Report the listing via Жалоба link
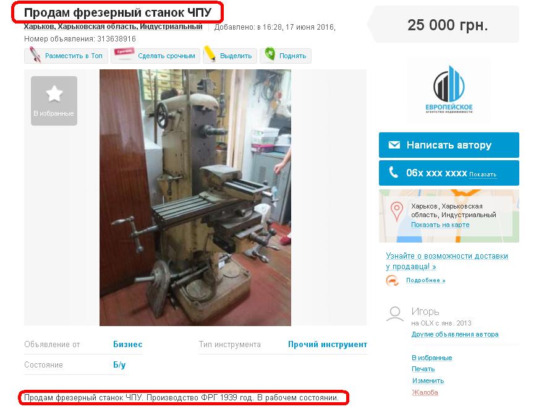 (425, 392)
